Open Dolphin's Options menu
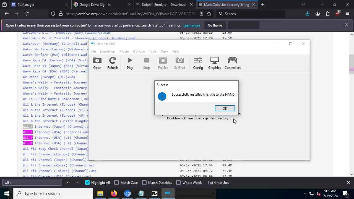 139,51
